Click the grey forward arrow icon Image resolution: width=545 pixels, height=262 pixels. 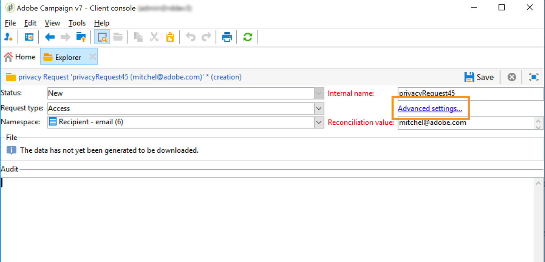65,37
